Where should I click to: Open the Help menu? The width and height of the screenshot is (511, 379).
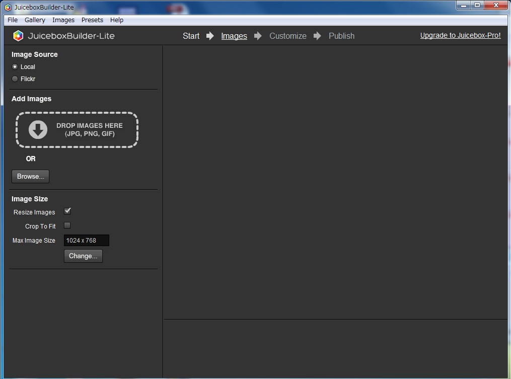(117, 20)
